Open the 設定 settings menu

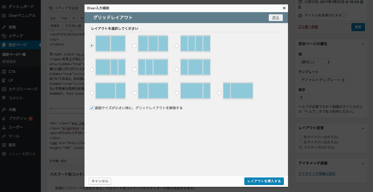(x=12, y=145)
